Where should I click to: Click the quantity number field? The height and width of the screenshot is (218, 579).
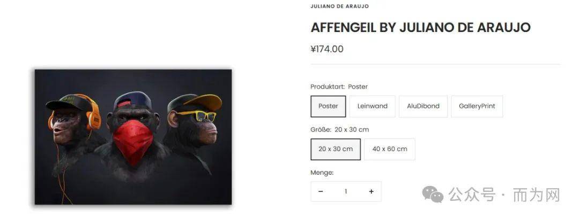(x=346, y=192)
